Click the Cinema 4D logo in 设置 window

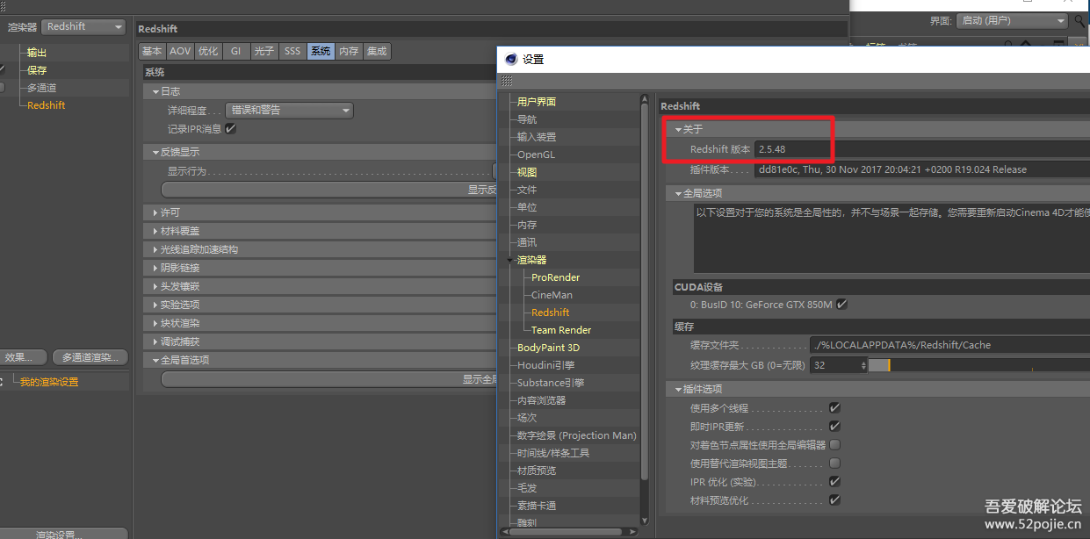pos(511,60)
